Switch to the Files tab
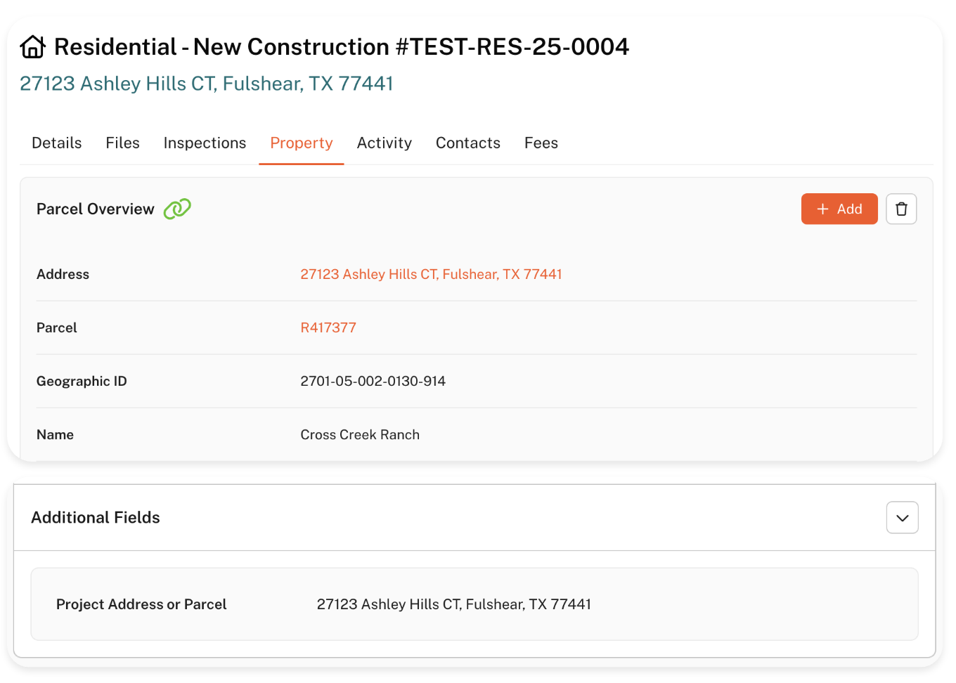 click(123, 143)
